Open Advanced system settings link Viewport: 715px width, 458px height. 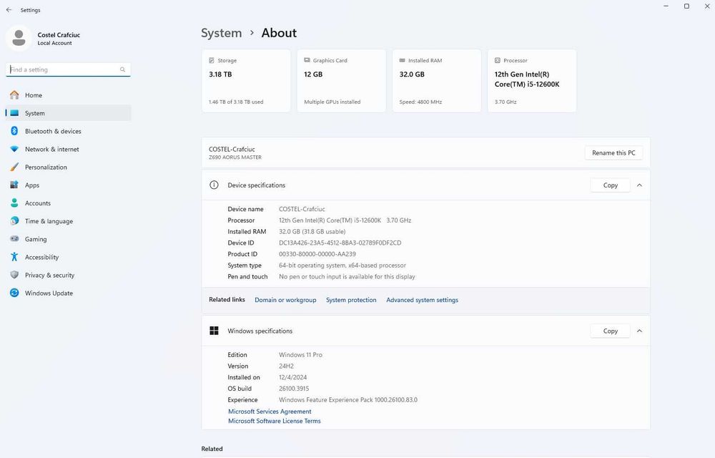tap(422, 300)
